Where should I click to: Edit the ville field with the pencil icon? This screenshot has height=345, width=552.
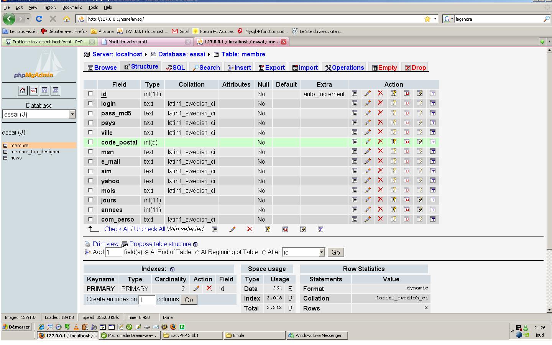[x=368, y=132]
